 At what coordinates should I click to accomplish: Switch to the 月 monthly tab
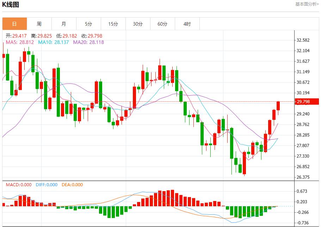click(64, 24)
